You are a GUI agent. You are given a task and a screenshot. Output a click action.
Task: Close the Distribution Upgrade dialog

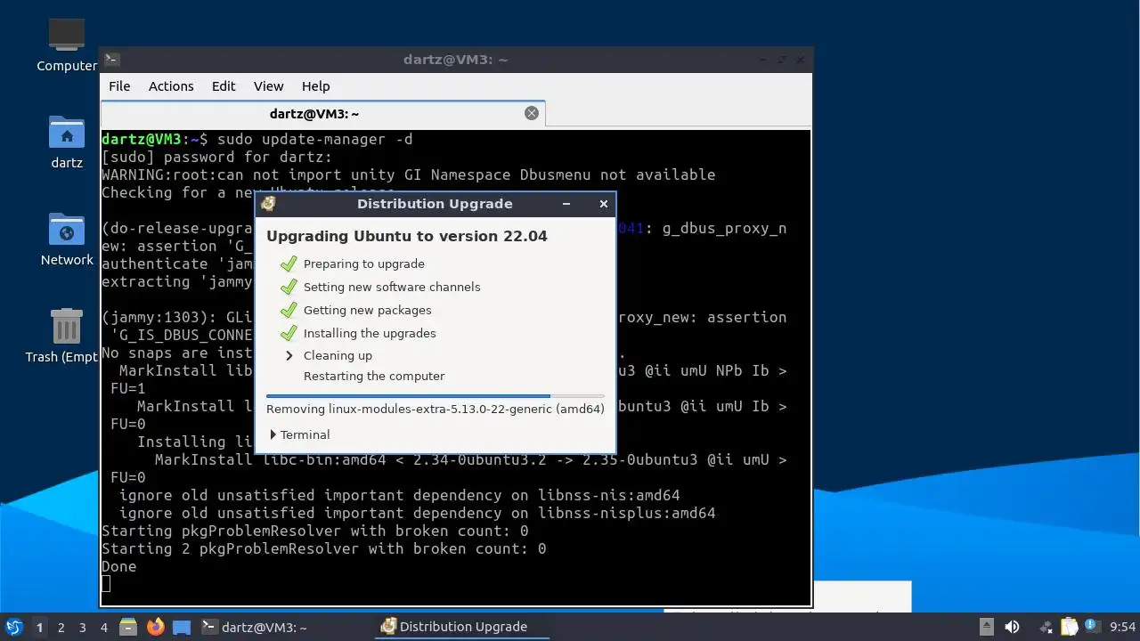coord(604,204)
